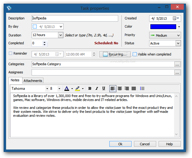The height and width of the screenshot is (158, 192).
Task: Toggle italic formatting
Action: [97, 89]
